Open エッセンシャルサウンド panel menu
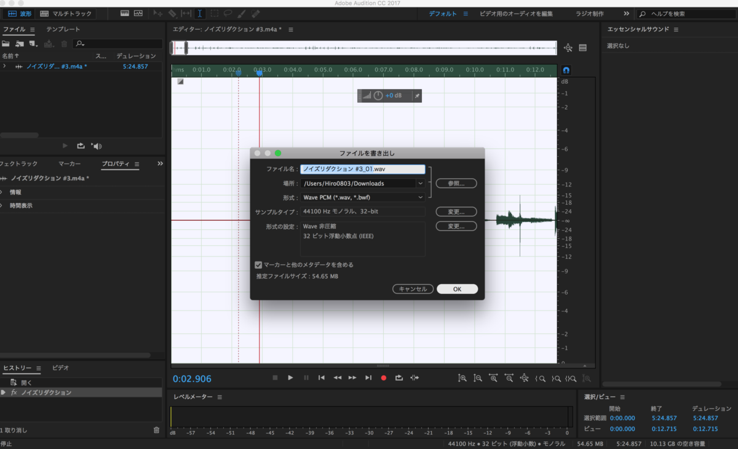Viewport: 738px width, 449px height. coord(676,30)
